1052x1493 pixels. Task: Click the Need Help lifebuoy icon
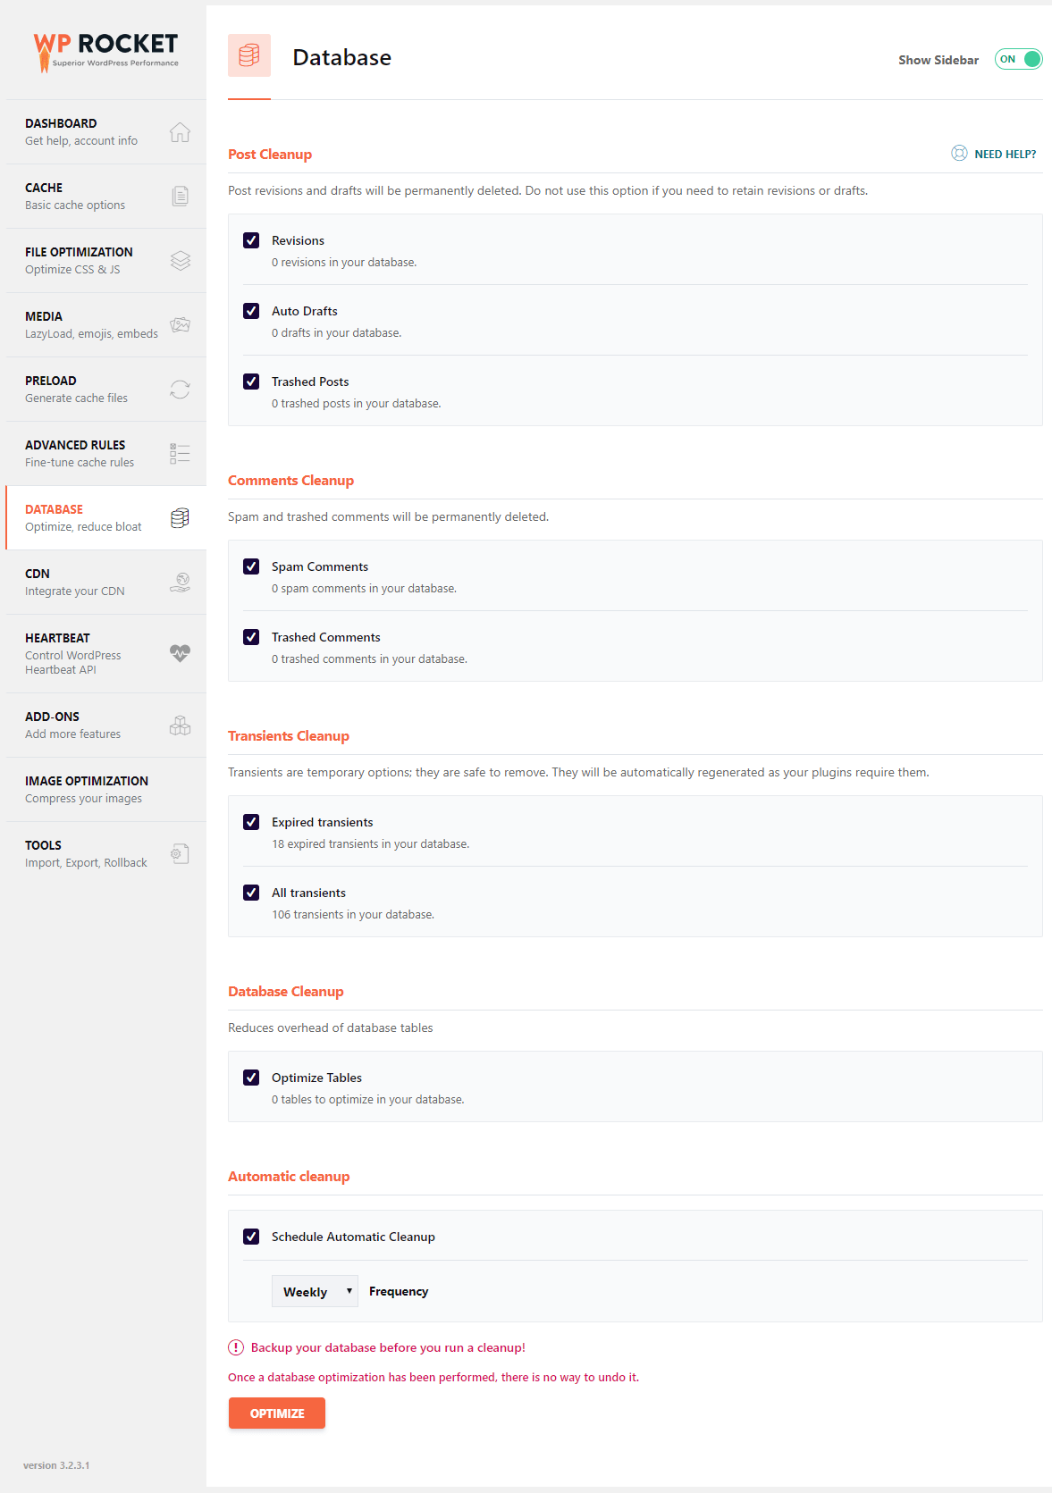click(x=959, y=154)
